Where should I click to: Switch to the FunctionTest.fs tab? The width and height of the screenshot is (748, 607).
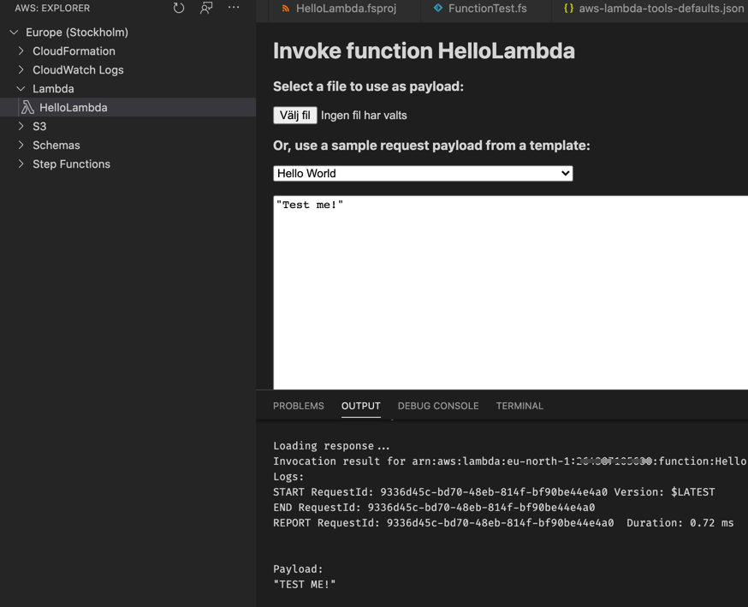486,9
